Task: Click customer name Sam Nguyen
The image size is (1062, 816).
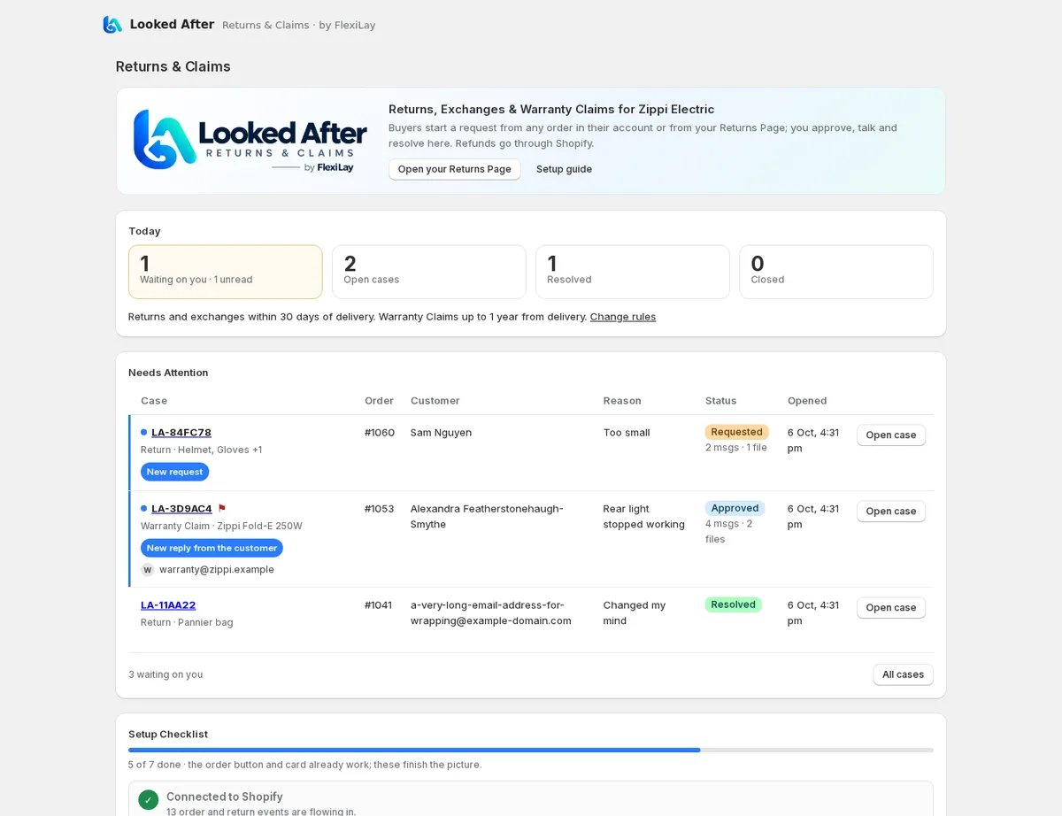Action: (x=441, y=432)
